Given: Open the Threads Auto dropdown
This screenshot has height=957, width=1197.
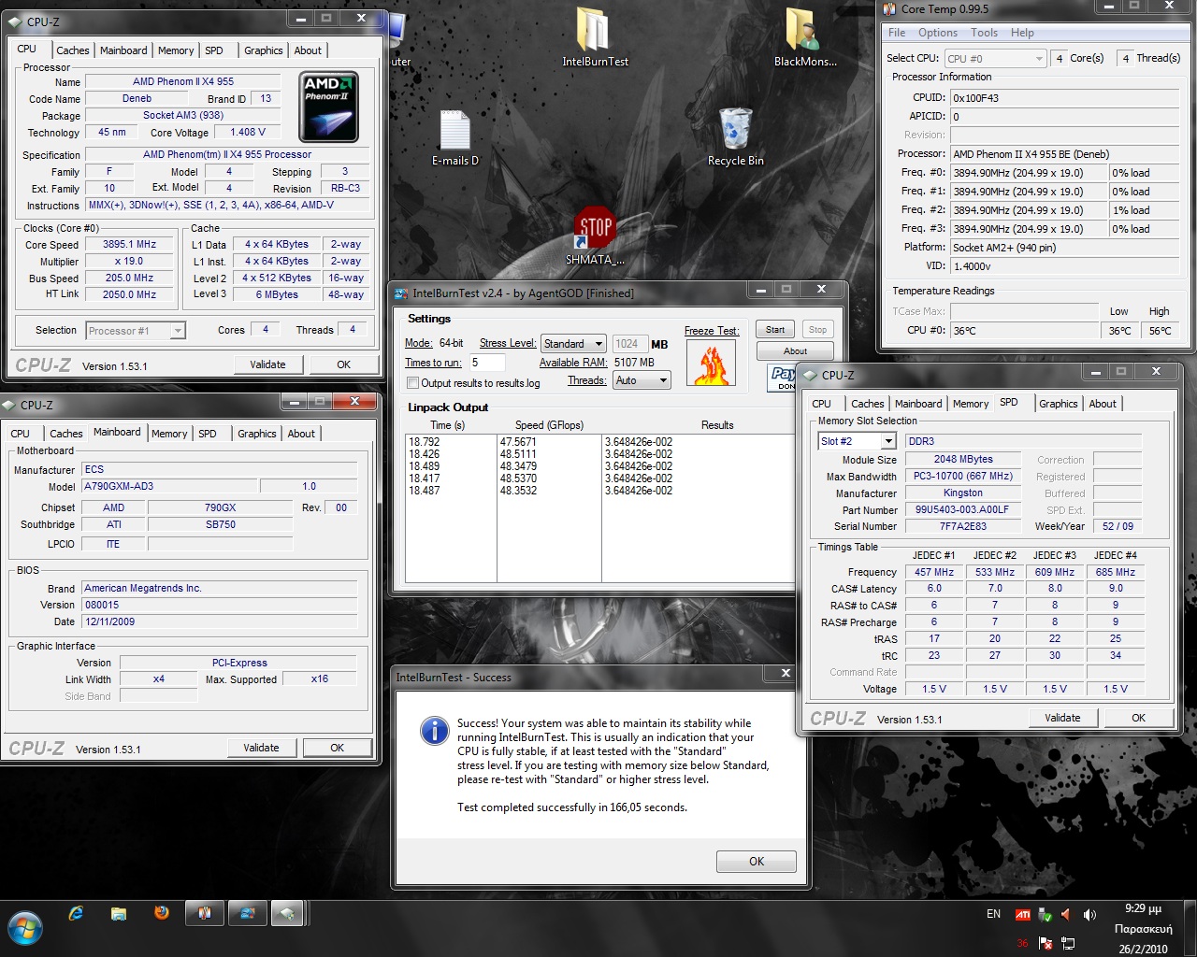Looking at the screenshot, I should [x=642, y=380].
